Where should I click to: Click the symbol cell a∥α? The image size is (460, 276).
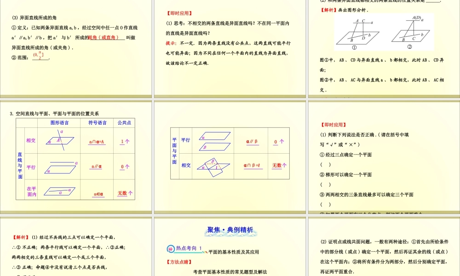coord(96,167)
